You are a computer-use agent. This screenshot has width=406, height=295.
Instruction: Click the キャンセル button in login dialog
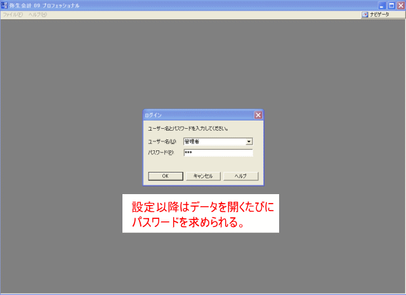coord(203,176)
